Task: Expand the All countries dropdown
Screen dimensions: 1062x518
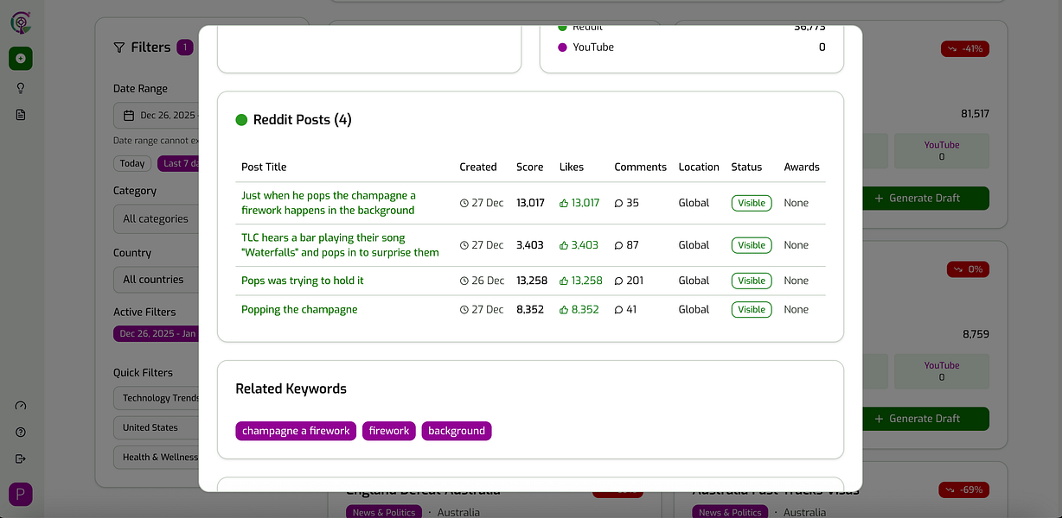Action: click(157, 279)
